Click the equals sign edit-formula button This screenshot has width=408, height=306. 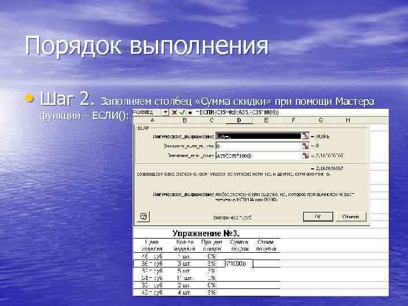[190, 112]
